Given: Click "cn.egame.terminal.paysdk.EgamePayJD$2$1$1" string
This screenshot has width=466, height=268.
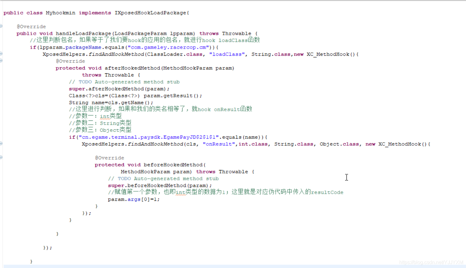Looking at the screenshot, I should pos(149,137).
